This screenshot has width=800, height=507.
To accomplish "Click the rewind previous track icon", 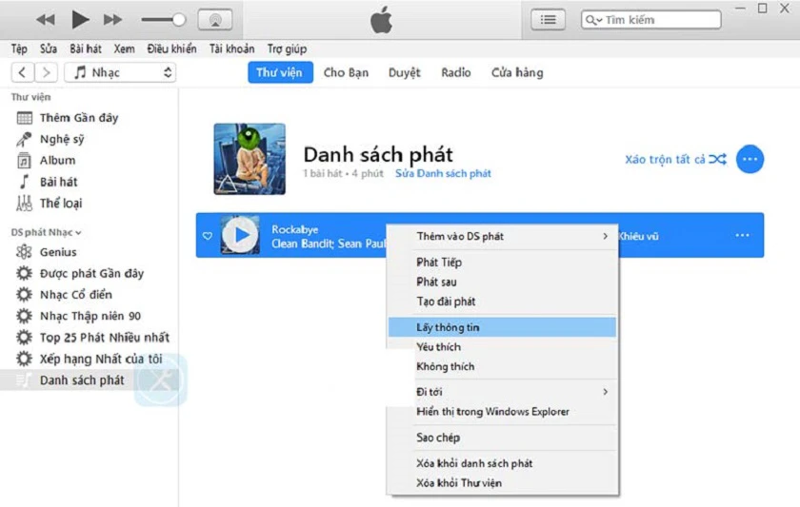I will click(46, 20).
